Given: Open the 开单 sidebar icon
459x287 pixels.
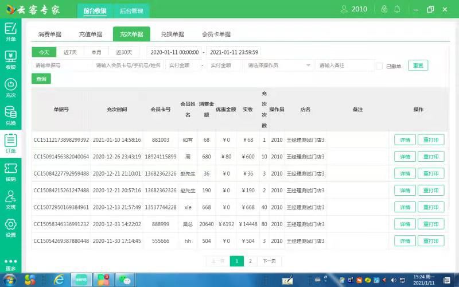Looking at the screenshot, I should pos(10,32).
